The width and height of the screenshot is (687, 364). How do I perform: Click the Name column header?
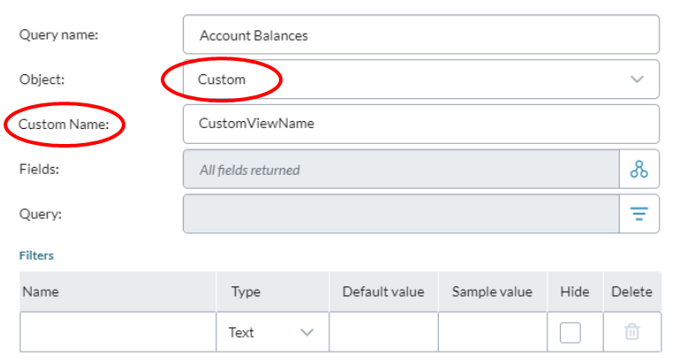pyautogui.click(x=41, y=292)
